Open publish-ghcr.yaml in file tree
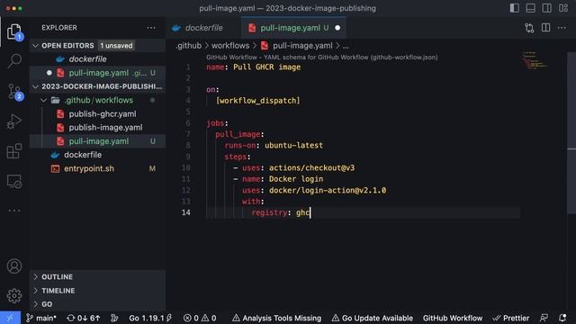Screen dimensions: 576x324 tap(97, 114)
